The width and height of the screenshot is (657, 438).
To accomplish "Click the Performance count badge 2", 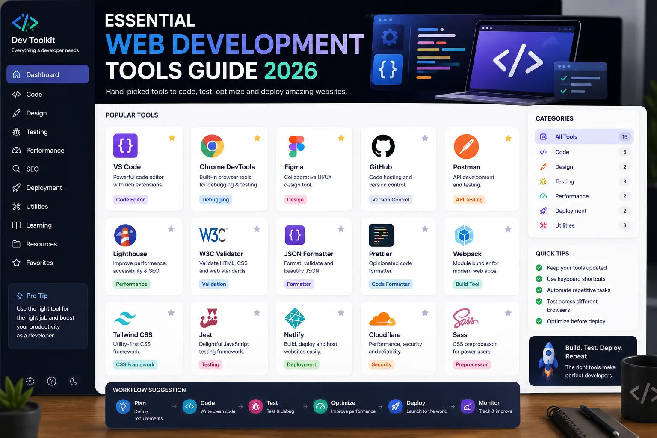I will (x=624, y=196).
